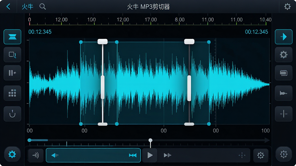Click the 17.00 ruler marker
Screen dimensions: 296x166
tap(151, 20)
